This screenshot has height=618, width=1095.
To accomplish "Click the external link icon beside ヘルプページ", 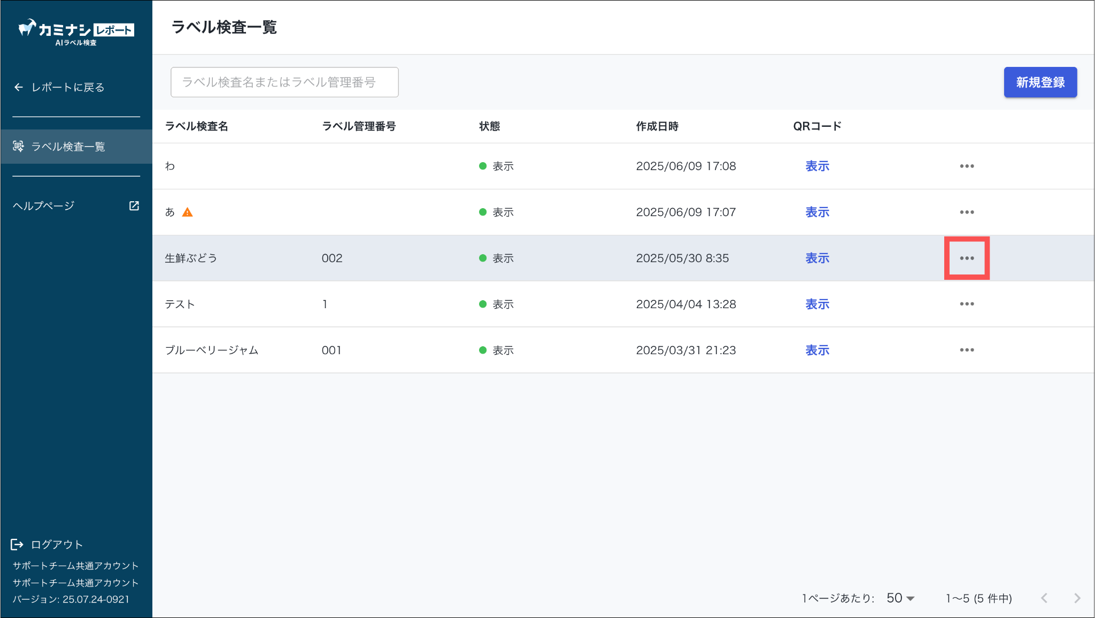I will [x=134, y=206].
